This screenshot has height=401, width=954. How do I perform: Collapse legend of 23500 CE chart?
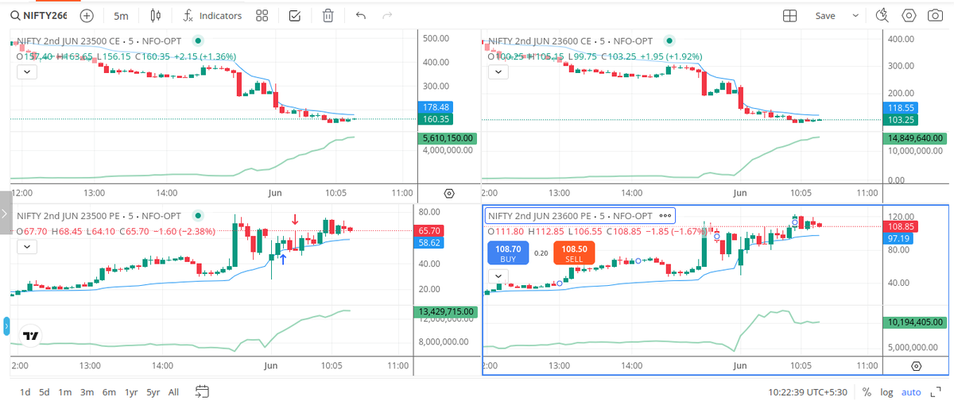(26, 72)
